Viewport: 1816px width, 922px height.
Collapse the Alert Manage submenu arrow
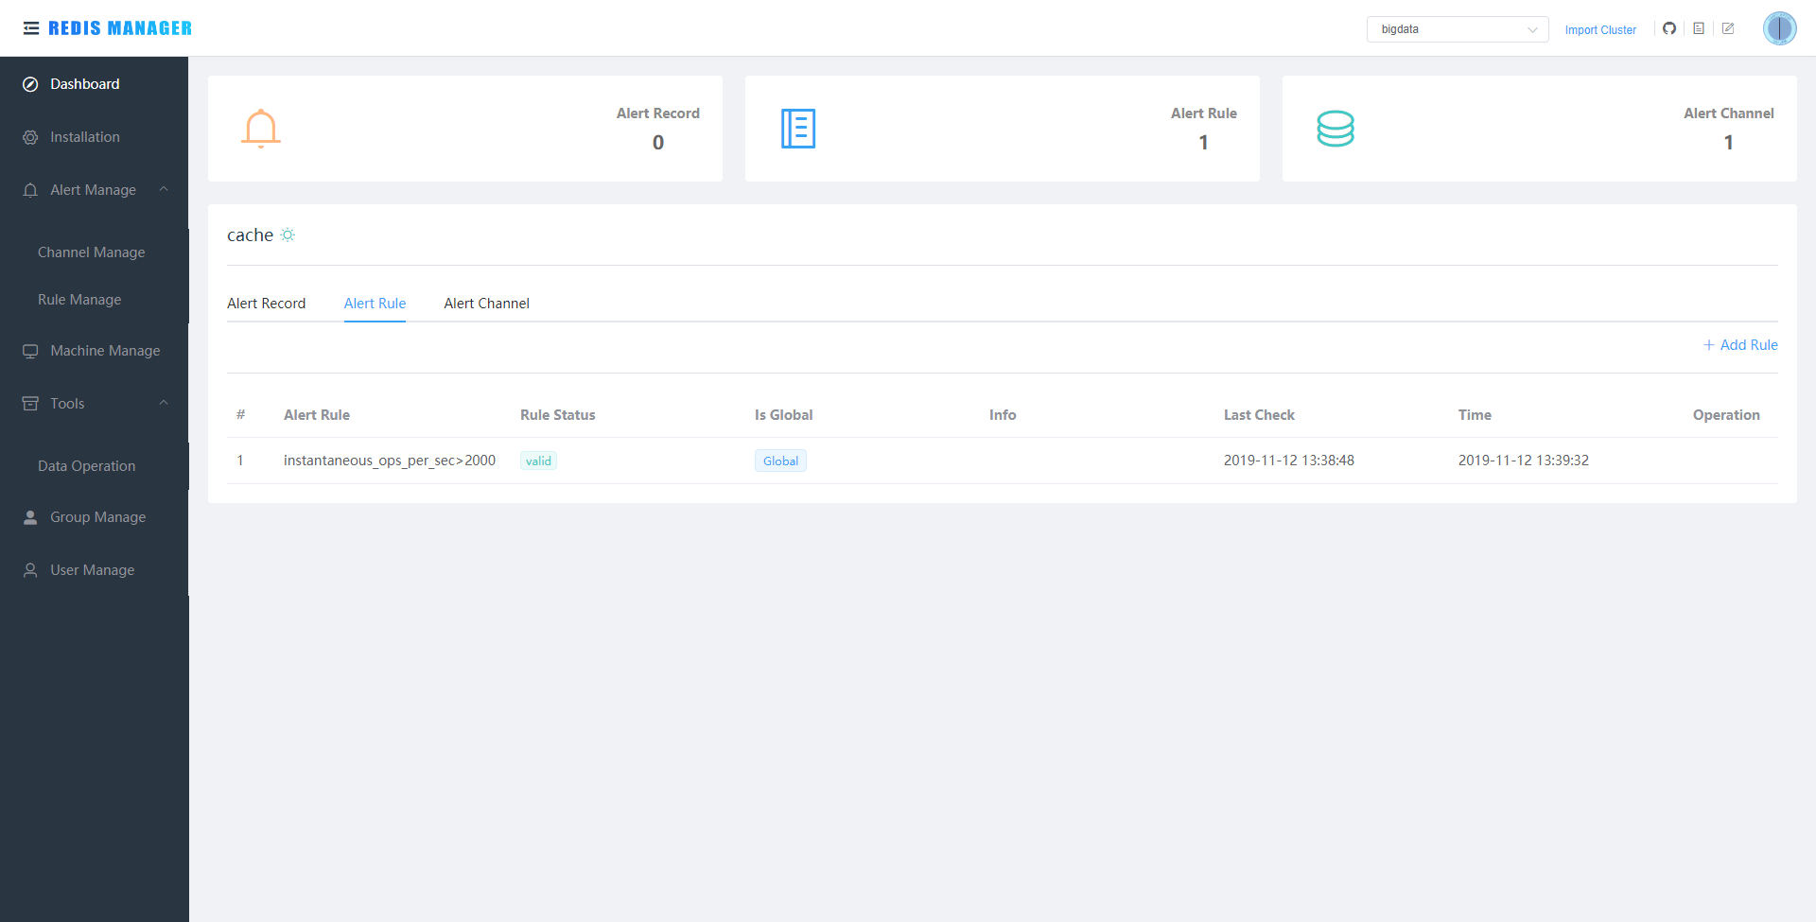pyautogui.click(x=164, y=189)
